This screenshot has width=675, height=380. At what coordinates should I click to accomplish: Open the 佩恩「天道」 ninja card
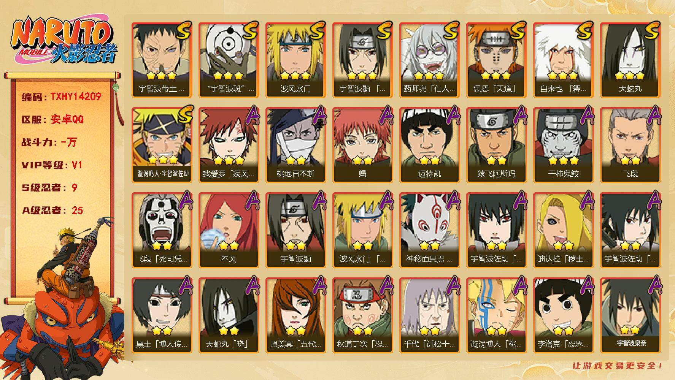[496, 60]
